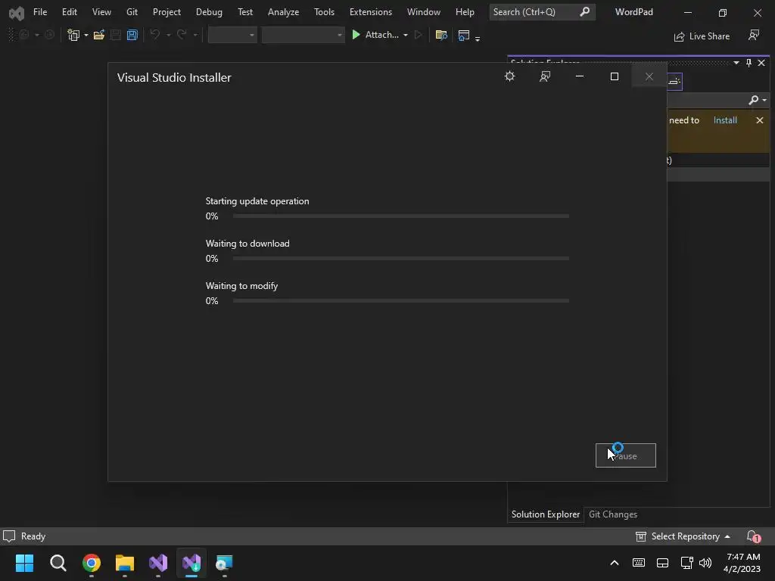Open the Attach button dropdown arrow
The height and width of the screenshot is (581, 775).
point(406,36)
